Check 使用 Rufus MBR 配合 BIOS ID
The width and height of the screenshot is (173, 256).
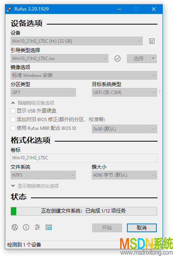coord(13,128)
